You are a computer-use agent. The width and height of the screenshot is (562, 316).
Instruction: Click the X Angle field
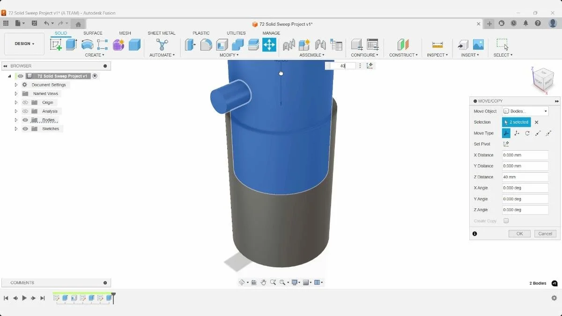[x=525, y=188]
